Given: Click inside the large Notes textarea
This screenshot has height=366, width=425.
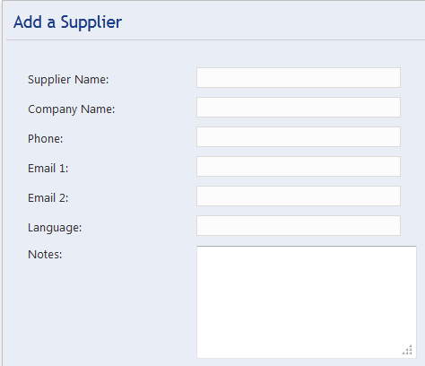Looking at the screenshot, I should point(307,301).
